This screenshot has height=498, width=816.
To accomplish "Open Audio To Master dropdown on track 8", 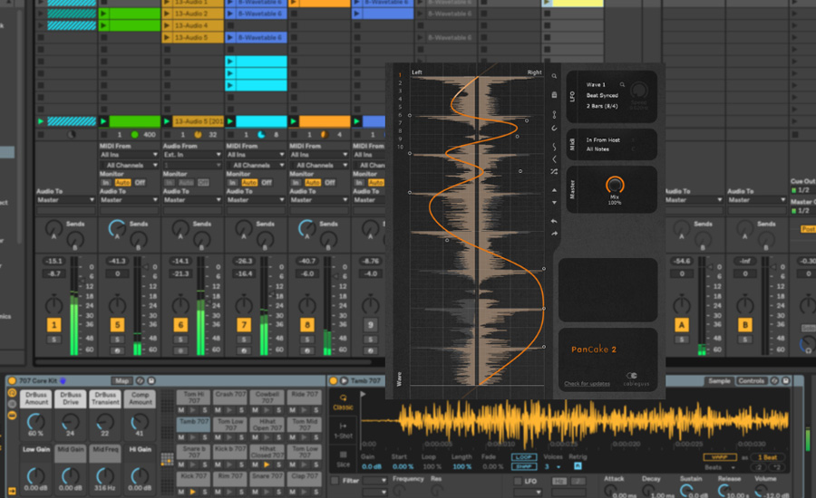I will click(319, 200).
